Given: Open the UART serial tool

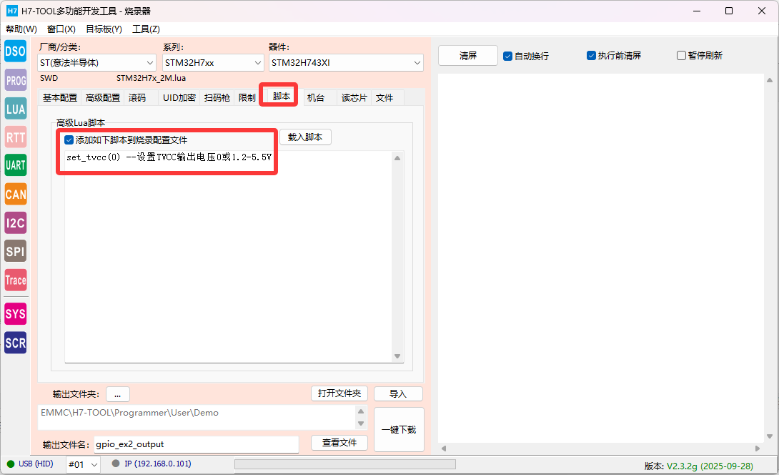Looking at the screenshot, I should (16, 165).
